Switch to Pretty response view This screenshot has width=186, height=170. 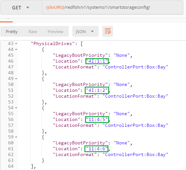click(12, 32)
